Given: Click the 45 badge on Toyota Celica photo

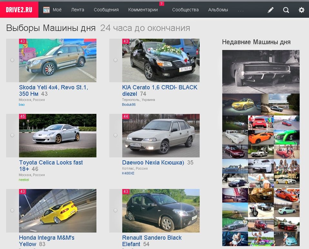Looking at the screenshot, I should (23, 116).
